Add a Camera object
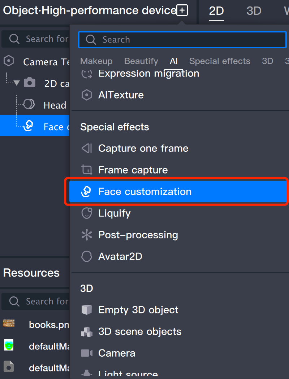This screenshot has height=379, width=289. coord(116,353)
